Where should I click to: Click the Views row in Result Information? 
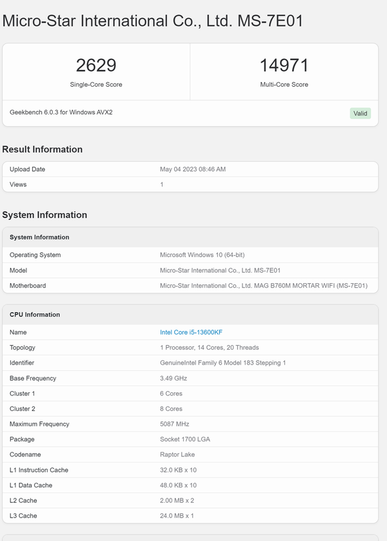(x=19, y=185)
